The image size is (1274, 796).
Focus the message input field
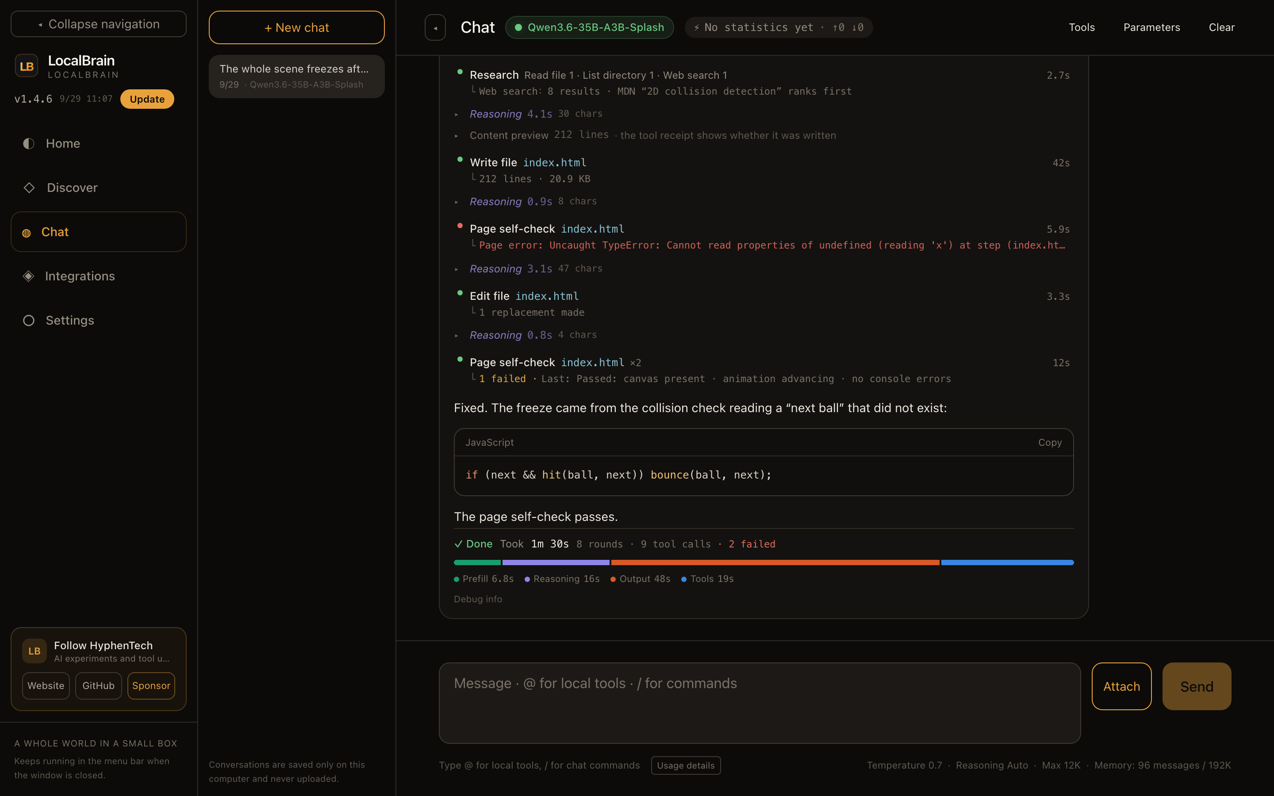[760, 703]
